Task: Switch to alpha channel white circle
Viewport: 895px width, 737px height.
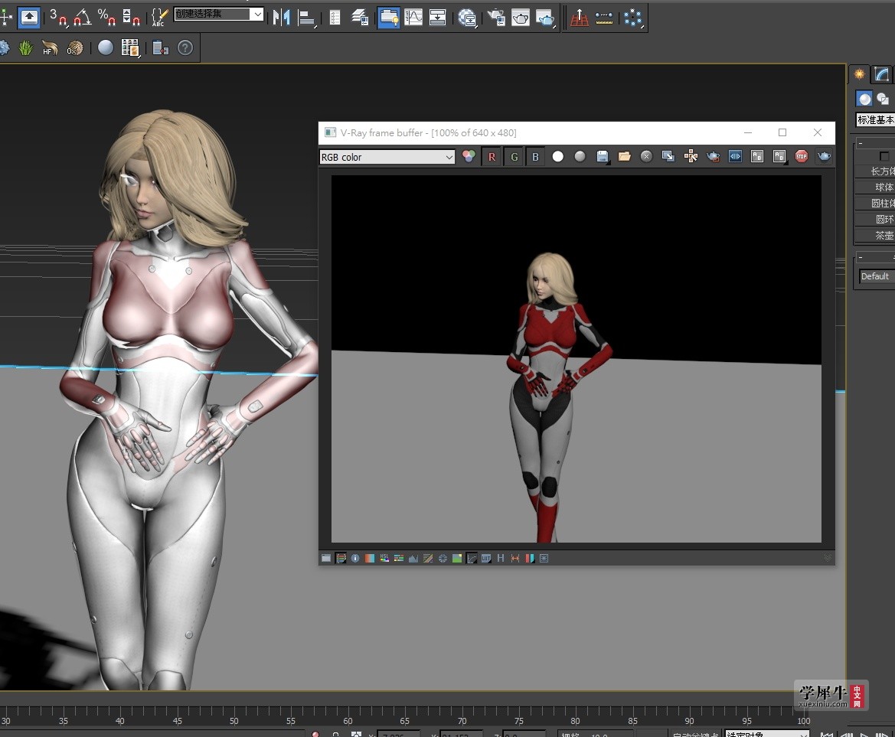Action: [x=557, y=156]
